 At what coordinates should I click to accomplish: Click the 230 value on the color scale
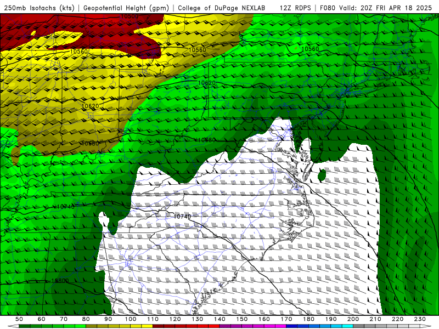[x=420, y=319]
